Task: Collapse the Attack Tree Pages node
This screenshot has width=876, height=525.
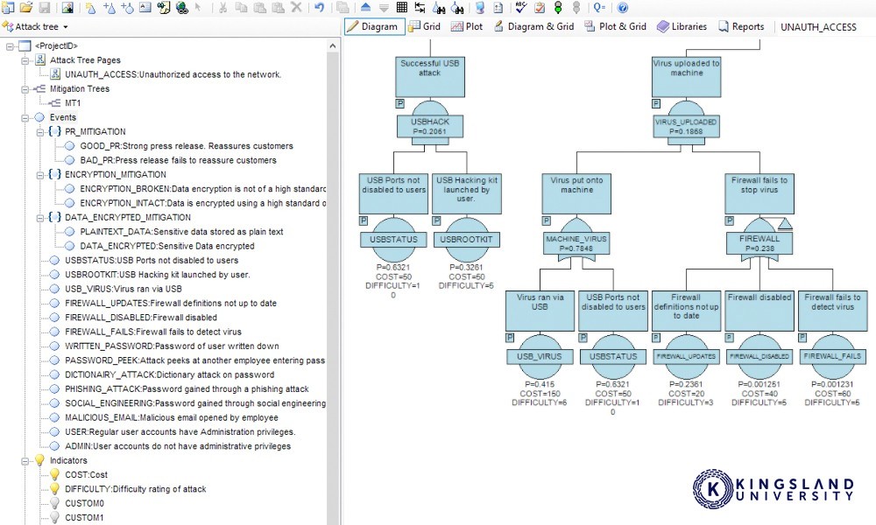Action: (x=25, y=60)
